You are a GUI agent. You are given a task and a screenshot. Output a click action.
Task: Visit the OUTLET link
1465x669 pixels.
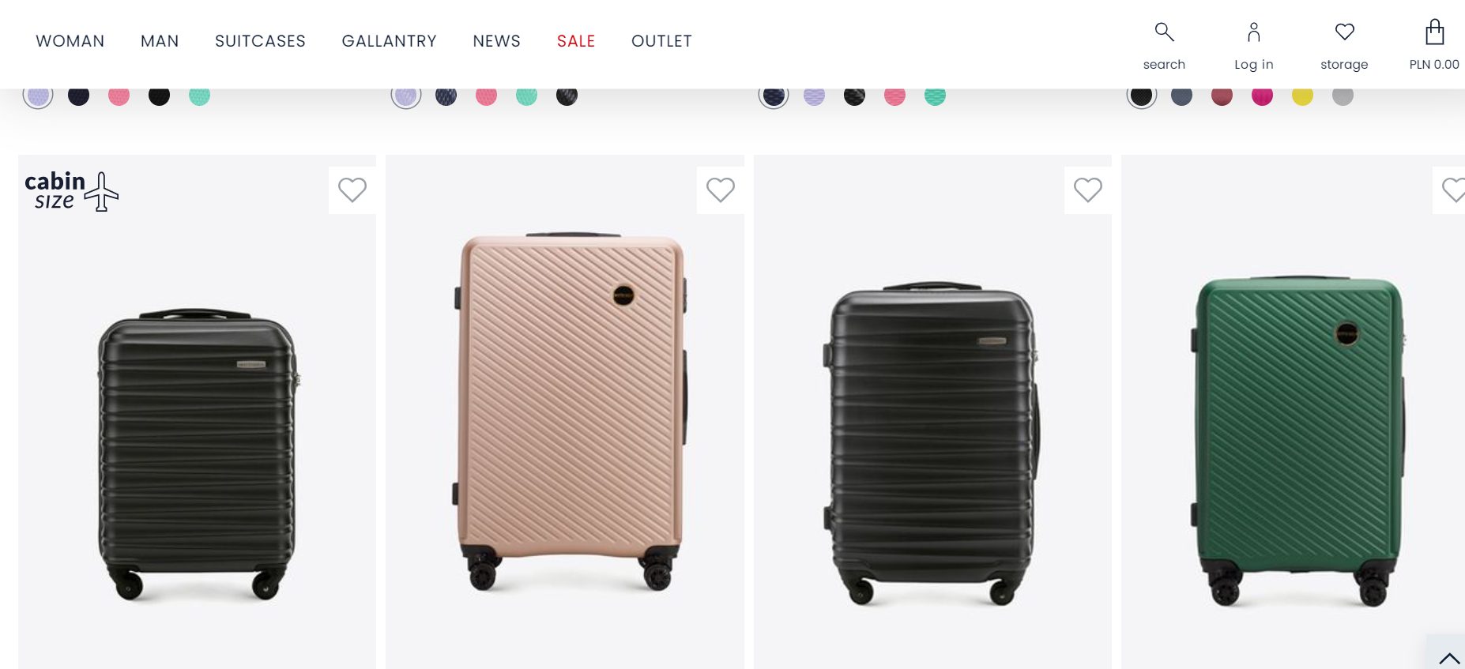pyautogui.click(x=661, y=41)
